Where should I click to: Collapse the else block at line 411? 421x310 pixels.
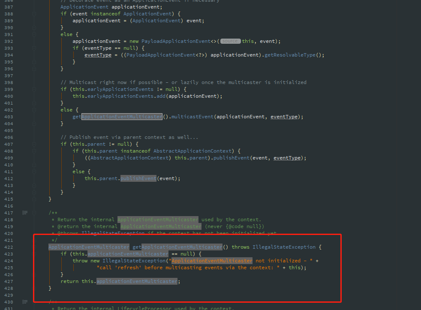34,172
